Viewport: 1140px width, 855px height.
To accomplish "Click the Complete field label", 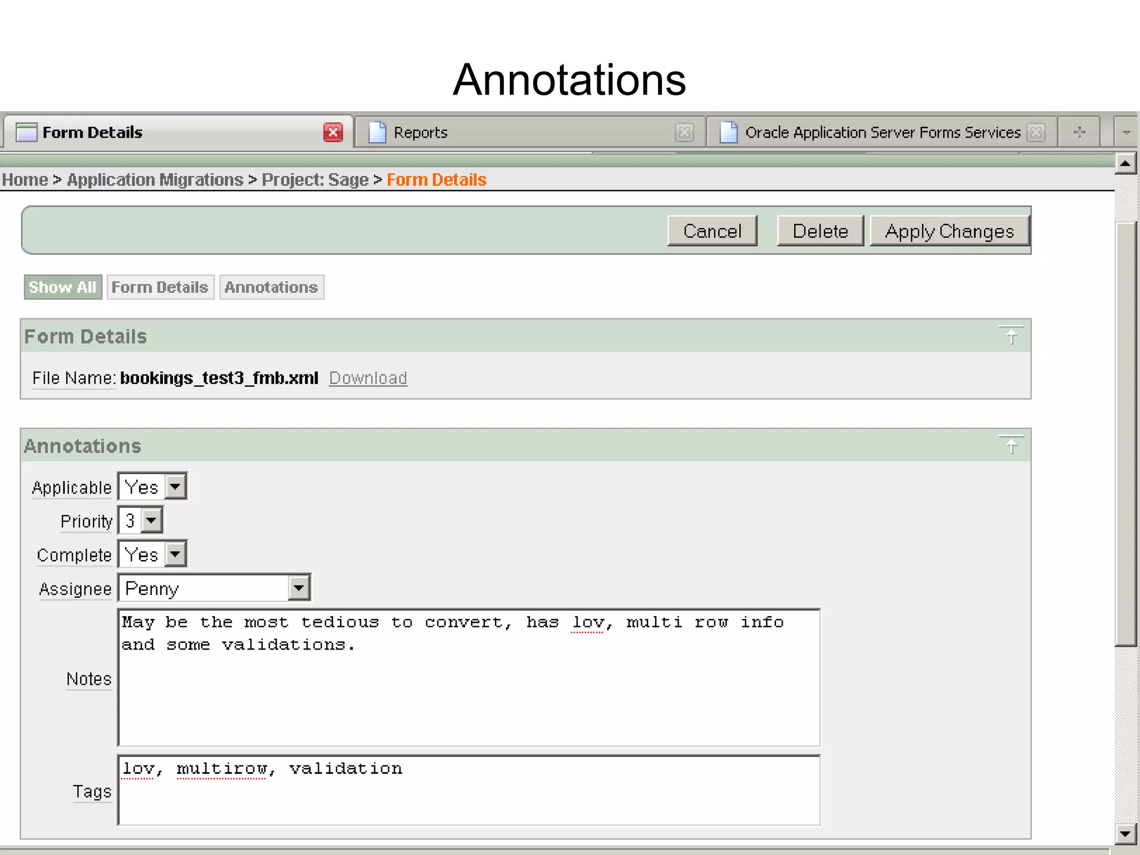I will click(74, 556).
